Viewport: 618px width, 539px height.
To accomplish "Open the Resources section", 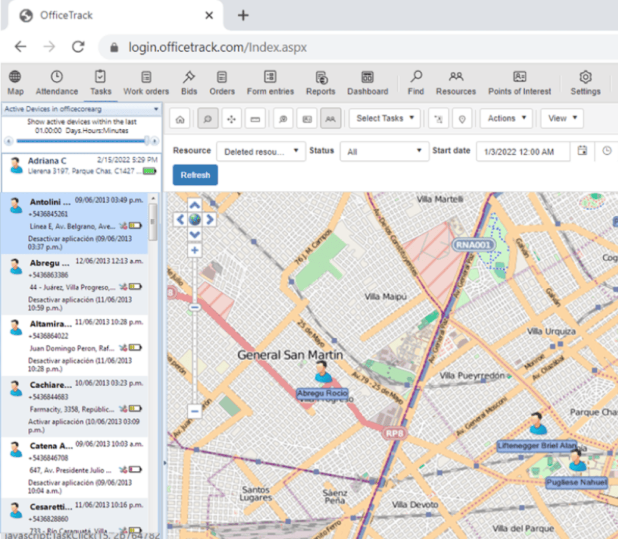I will pos(456,83).
